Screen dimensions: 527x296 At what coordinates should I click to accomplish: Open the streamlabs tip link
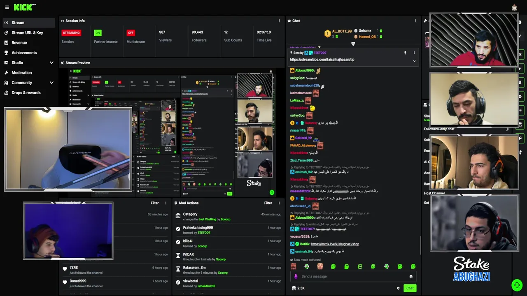[x=322, y=60]
